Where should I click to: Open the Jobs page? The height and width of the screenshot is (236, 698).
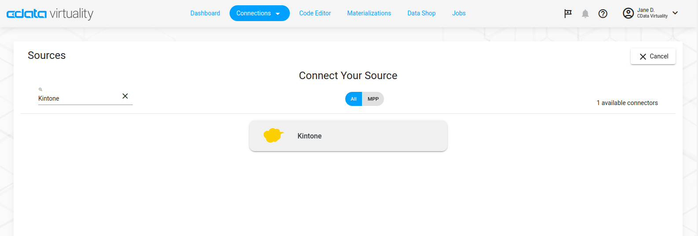tap(459, 13)
